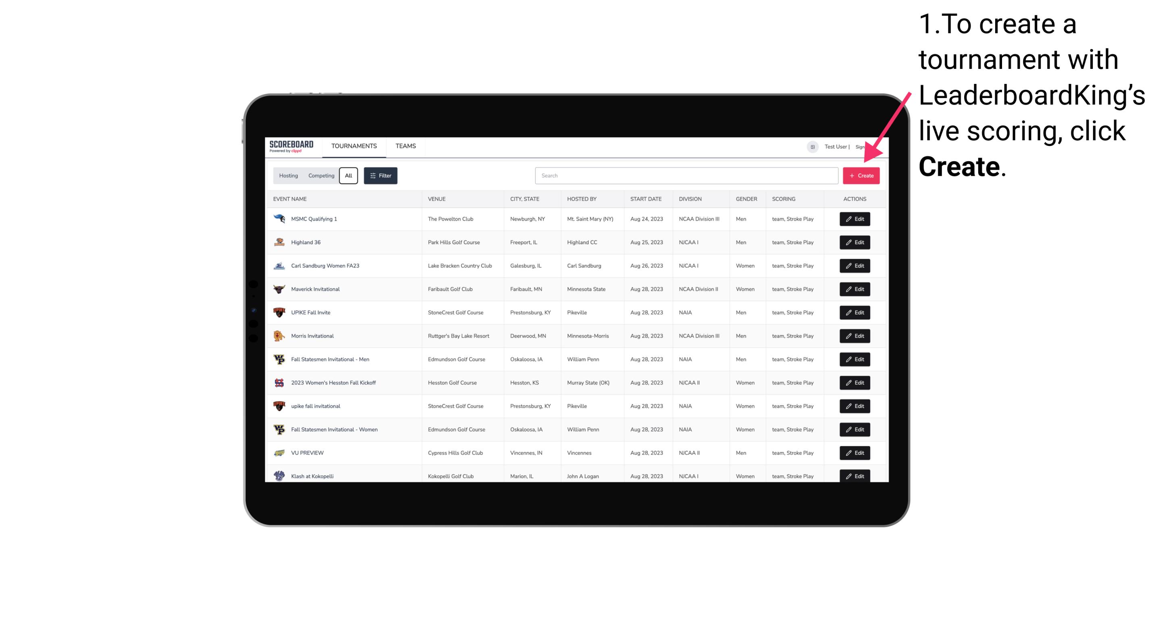This screenshot has width=1152, height=620.
Task: Toggle the Competing filter view
Action: [x=320, y=176]
